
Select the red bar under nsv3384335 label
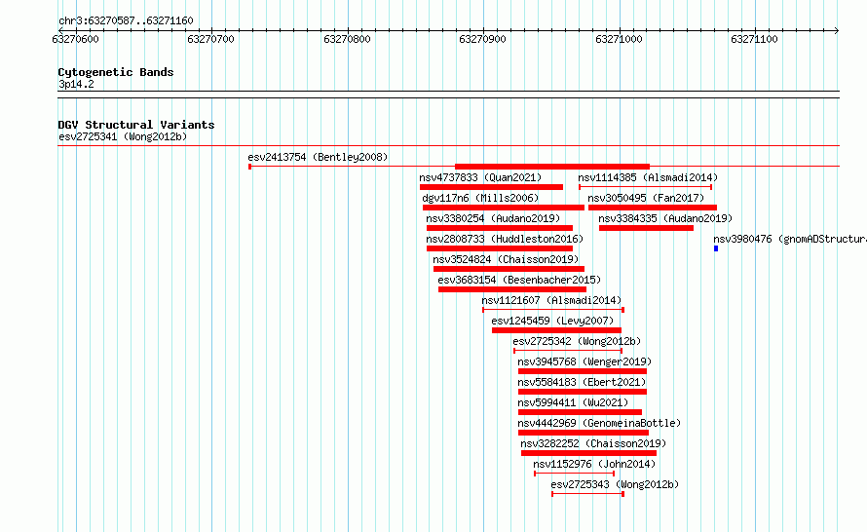tap(646, 228)
